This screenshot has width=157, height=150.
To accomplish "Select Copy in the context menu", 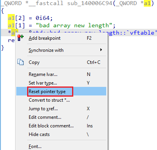I will coord(61,62).
